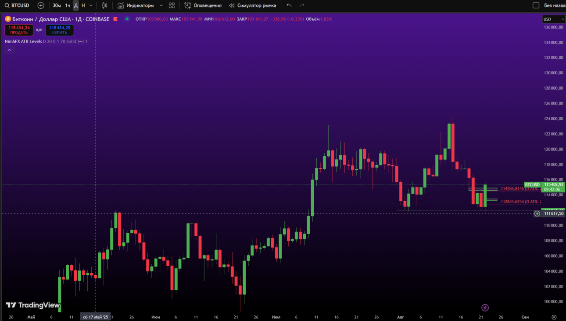
Task: Click the redo arrow
Action: click(x=302, y=5)
